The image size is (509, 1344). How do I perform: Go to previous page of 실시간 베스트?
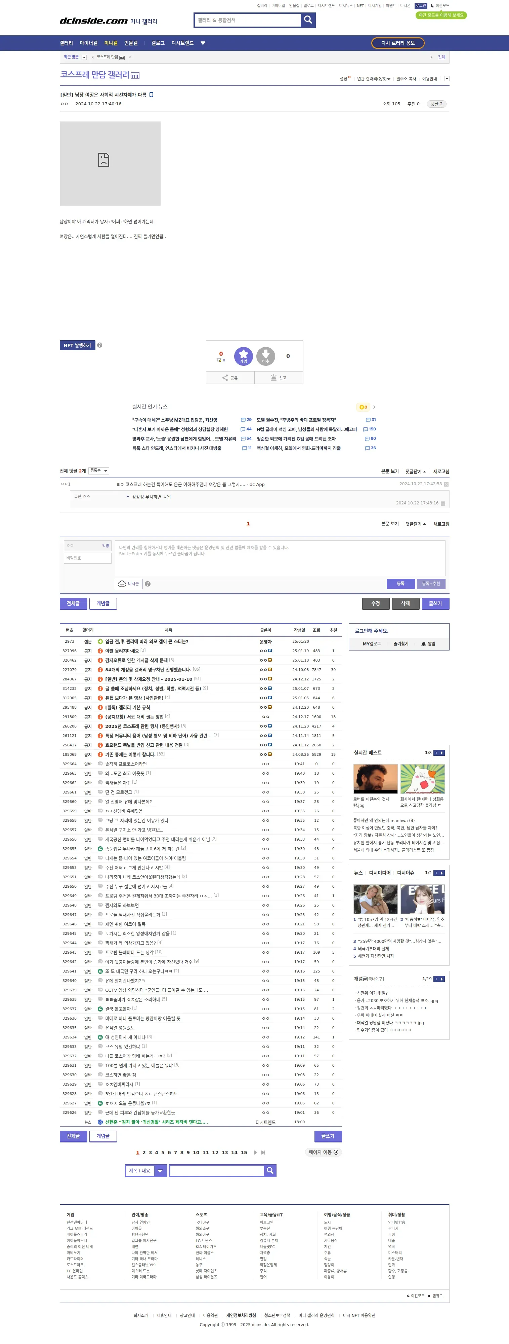click(436, 753)
